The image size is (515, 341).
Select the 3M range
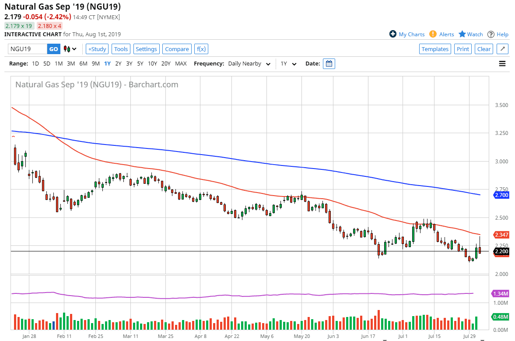pyautogui.click(x=71, y=64)
